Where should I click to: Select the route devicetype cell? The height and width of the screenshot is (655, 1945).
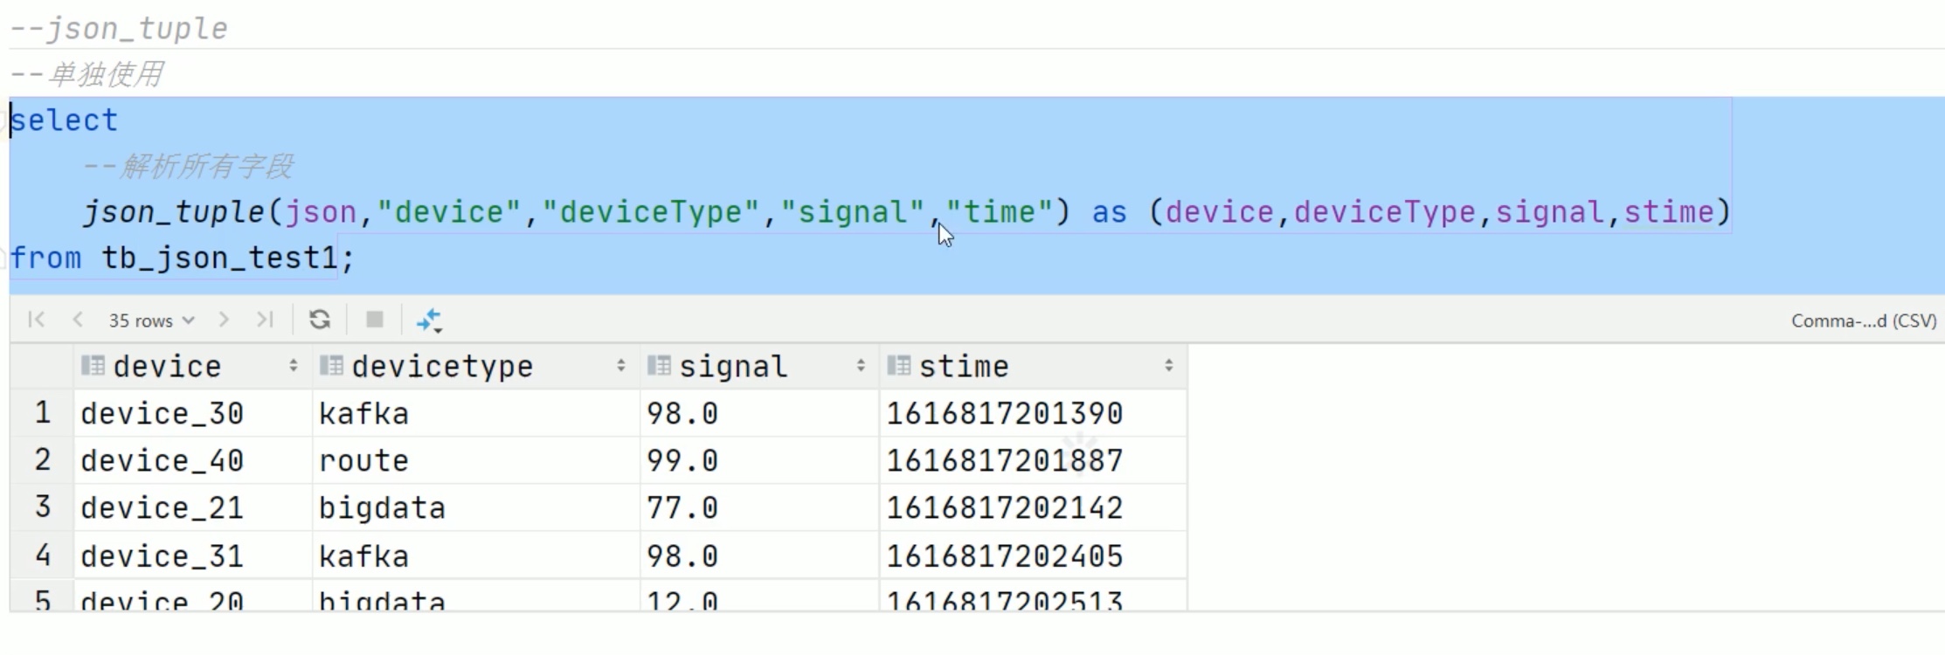click(476, 460)
